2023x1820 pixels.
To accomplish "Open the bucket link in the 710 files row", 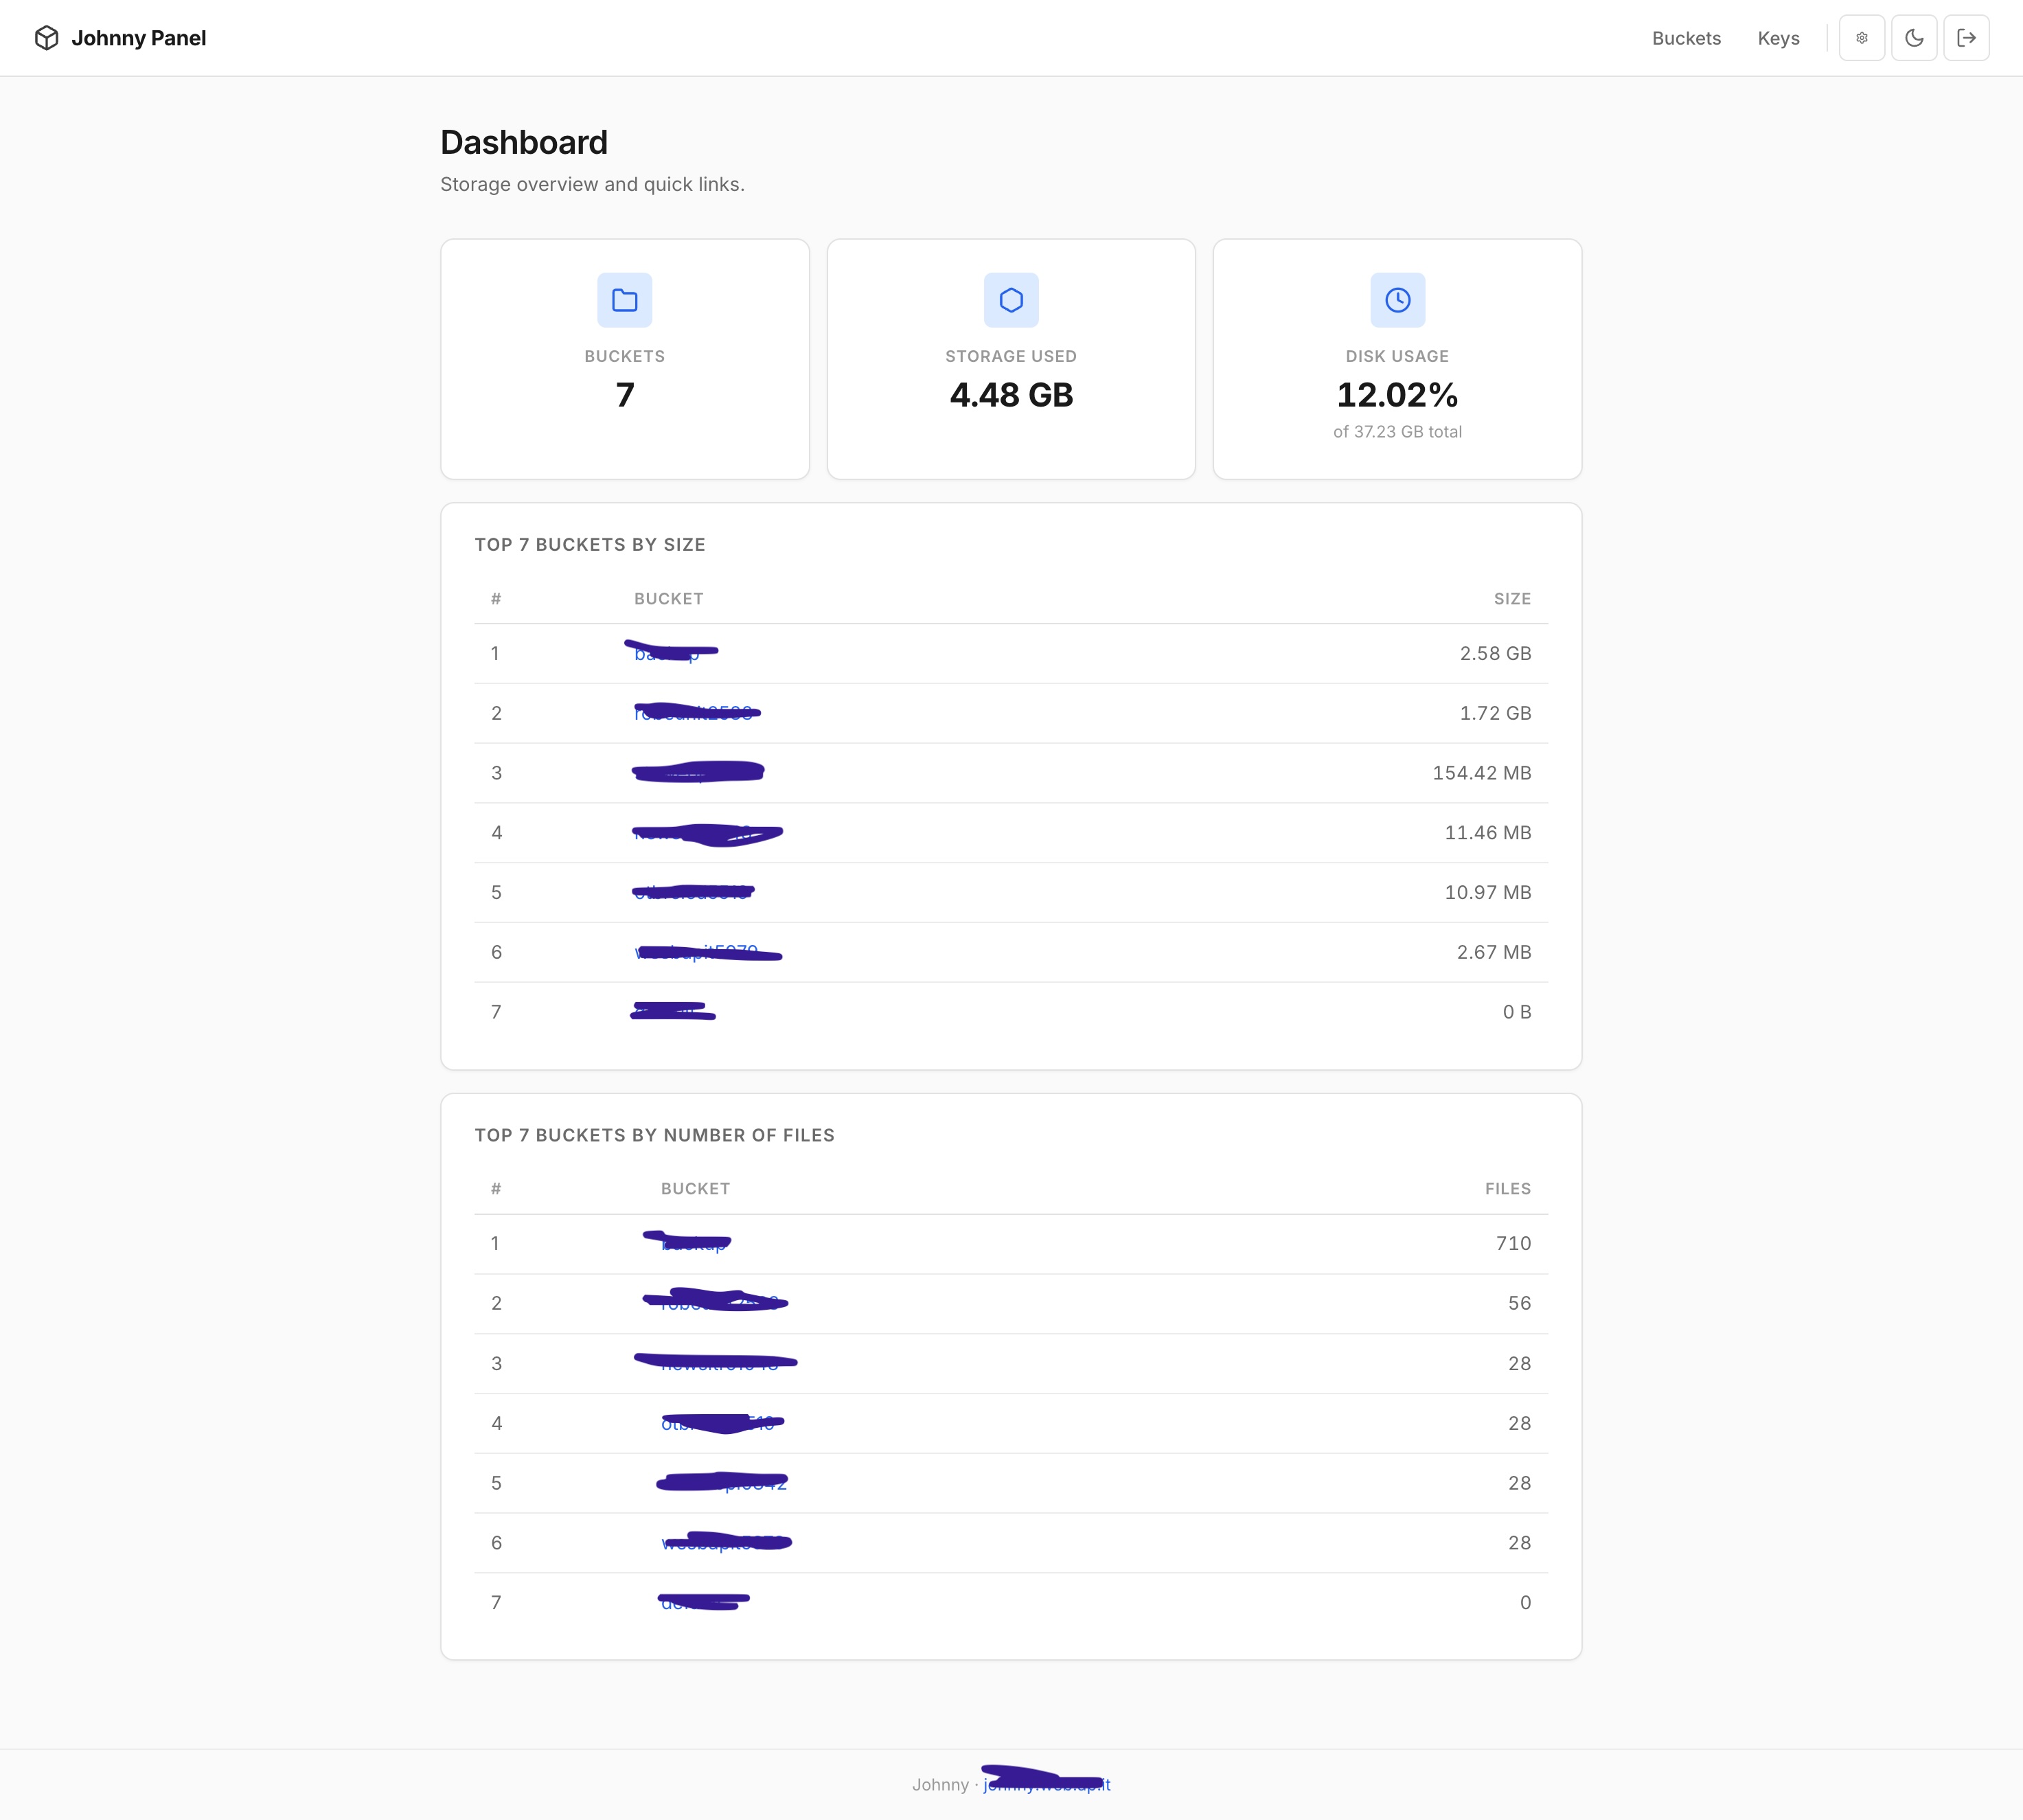I will [x=695, y=1243].
